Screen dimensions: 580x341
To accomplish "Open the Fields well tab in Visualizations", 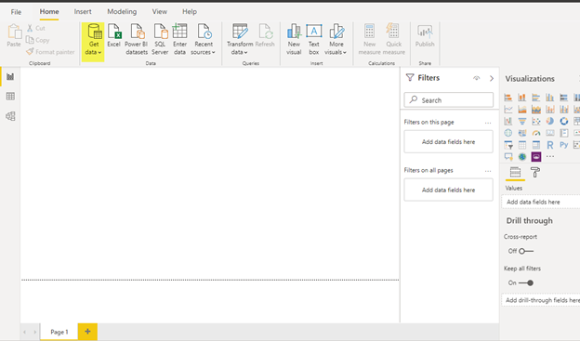I will point(515,172).
